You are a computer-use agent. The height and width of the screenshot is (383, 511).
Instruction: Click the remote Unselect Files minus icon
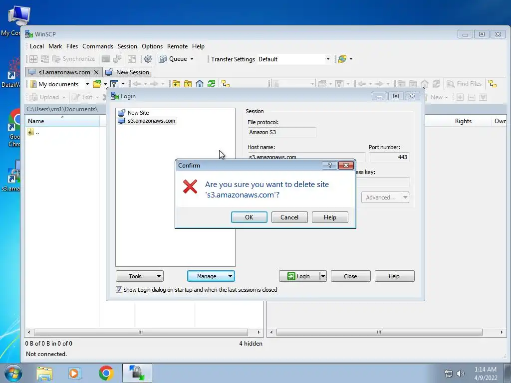471,97
